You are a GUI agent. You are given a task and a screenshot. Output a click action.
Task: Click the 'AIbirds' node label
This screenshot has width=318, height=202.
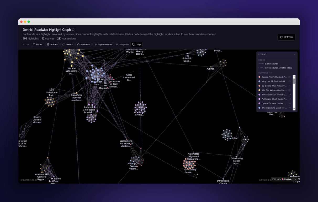(x=210, y=69)
